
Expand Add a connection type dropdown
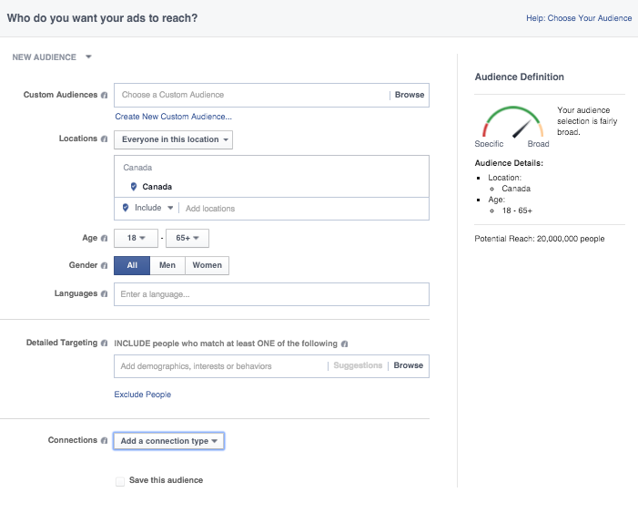(x=169, y=441)
